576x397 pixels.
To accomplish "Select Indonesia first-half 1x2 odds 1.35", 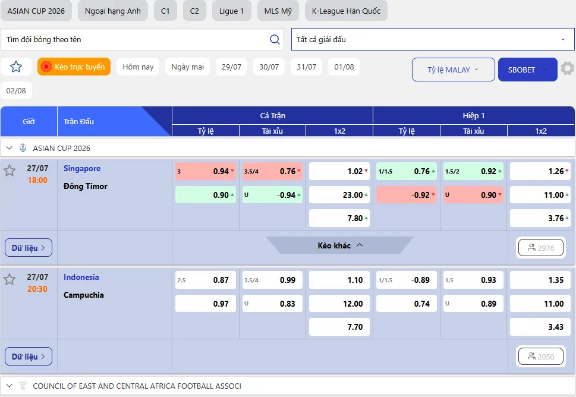I will 540,280.
